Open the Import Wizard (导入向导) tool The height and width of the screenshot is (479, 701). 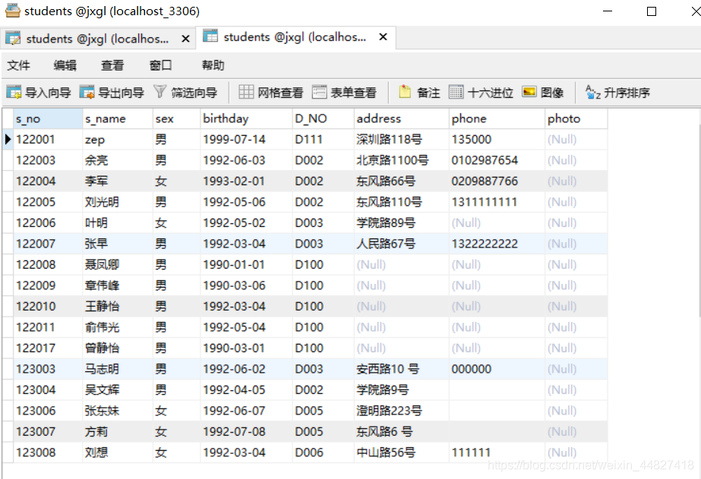point(39,93)
